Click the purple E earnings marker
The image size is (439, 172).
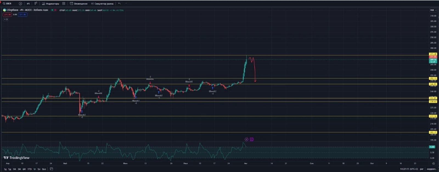click(252, 139)
